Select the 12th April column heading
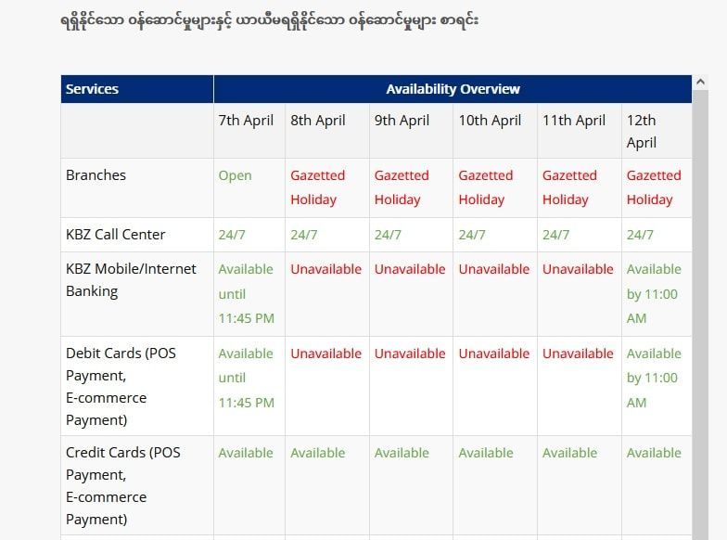Screen dimensions: 727x540 point(642,132)
